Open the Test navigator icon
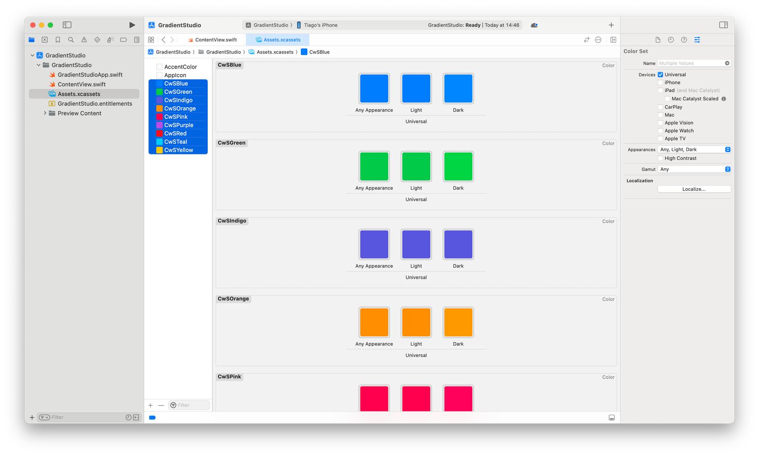This screenshot has height=456, width=759. (97, 40)
